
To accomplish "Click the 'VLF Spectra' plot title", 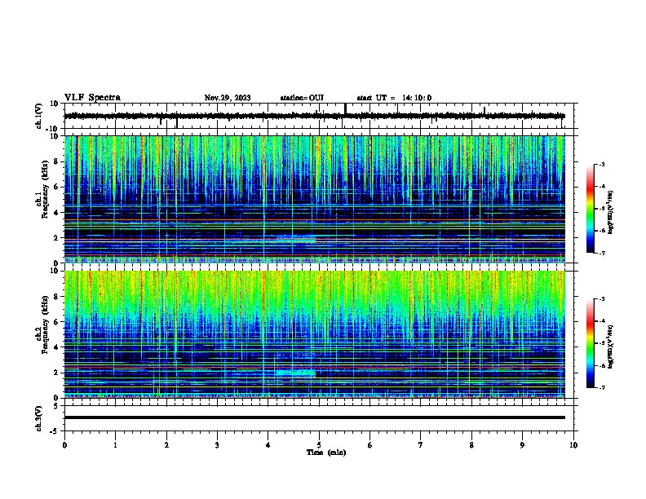I will tap(92, 98).
